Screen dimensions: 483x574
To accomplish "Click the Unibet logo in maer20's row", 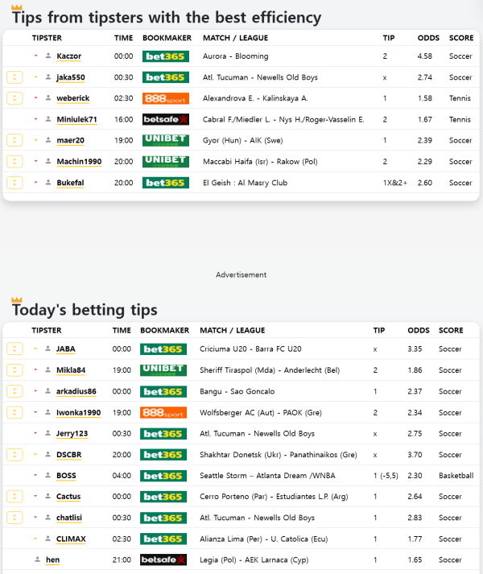I will pos(165,140).
